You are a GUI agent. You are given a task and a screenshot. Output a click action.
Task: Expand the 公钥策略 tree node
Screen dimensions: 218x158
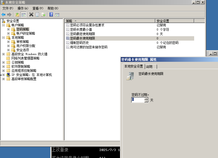[x=4, y=62]
